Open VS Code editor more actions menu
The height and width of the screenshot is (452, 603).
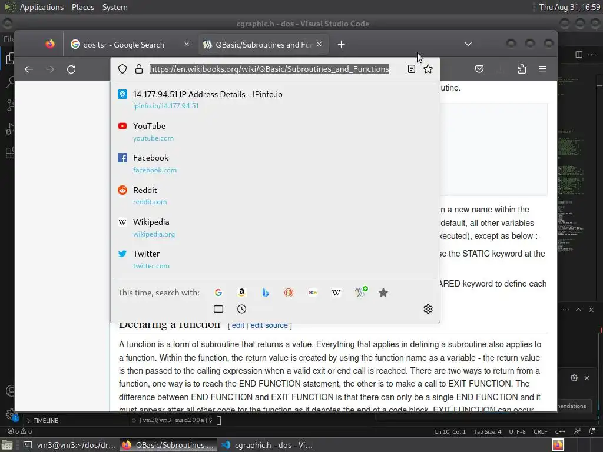591,55
